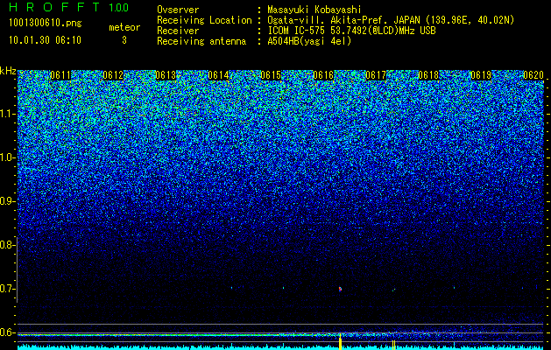Screen dimensions: 551x350
Task: Click the A504HB(yagi 4el) antenna text
Action: click(309, 41)
